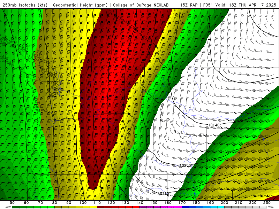
Task: Click the 150 value on the color scale
Action: click(154, 203)
